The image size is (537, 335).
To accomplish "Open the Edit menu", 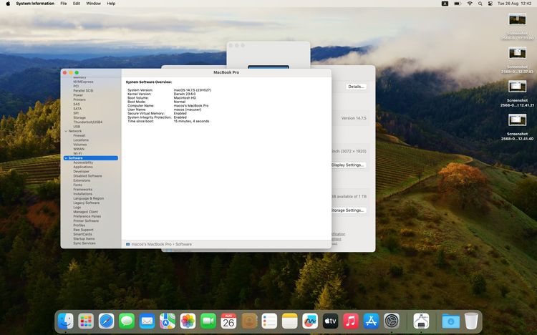I will (77, 4).
